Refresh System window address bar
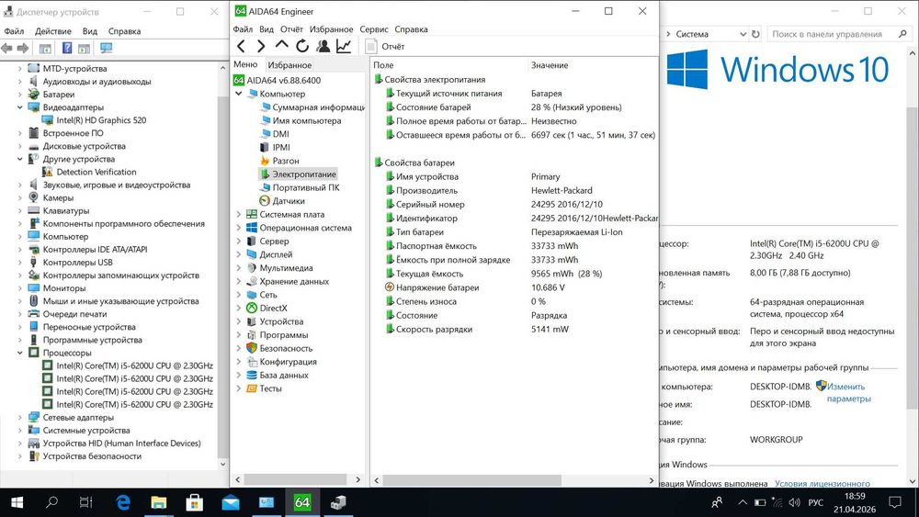Screen dimensions: 919x517 (755, 34)
